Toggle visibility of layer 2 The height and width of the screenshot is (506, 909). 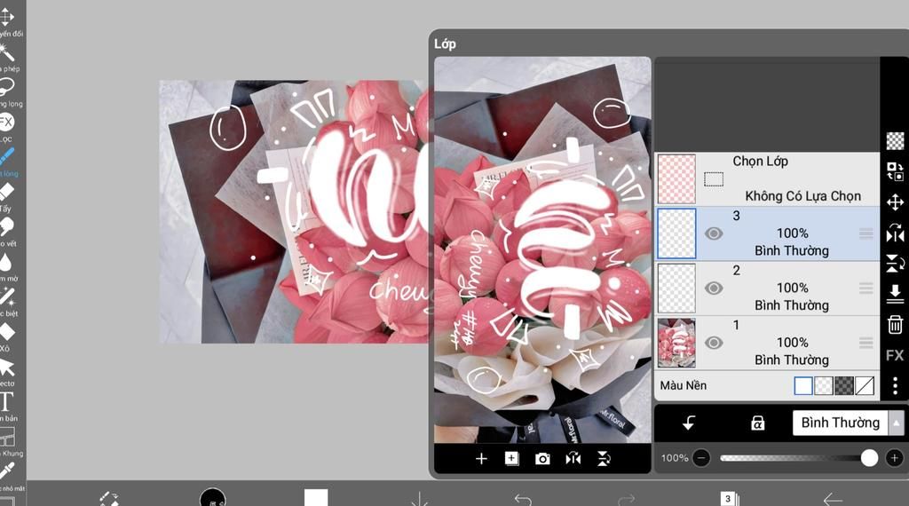tap(714, 289)
